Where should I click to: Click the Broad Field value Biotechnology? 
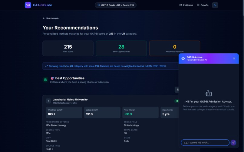131,125
